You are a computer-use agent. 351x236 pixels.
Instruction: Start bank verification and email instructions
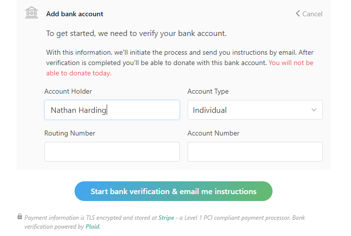coord(173,191)
